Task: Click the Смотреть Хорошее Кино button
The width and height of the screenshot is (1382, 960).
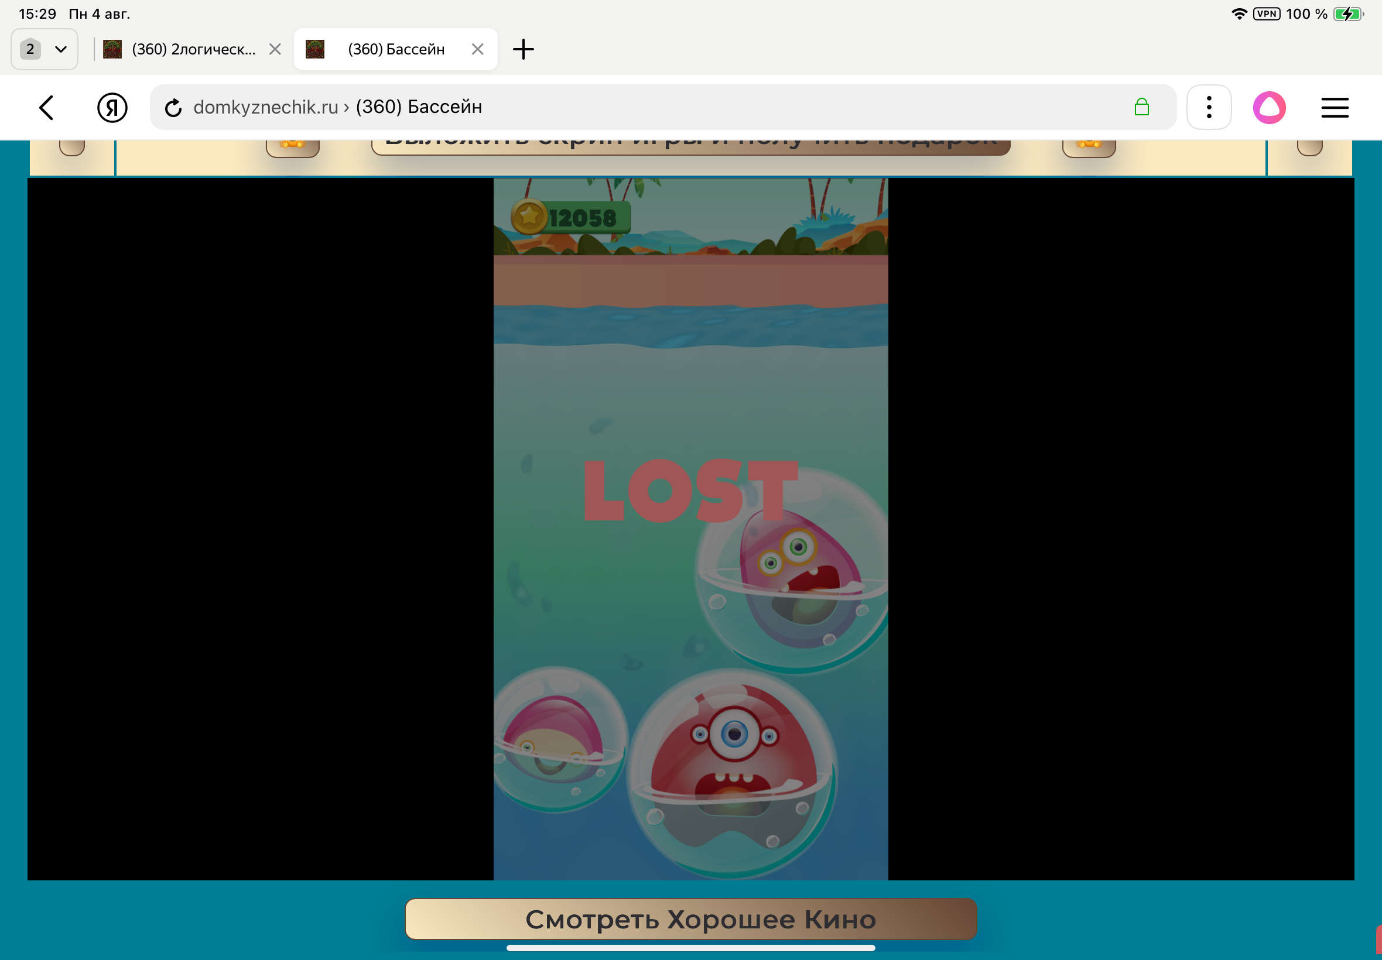Action: click(x=690, y=918)
